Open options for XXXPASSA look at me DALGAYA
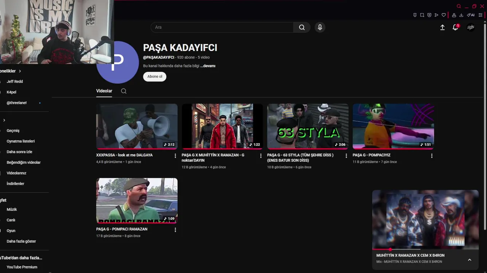The height and width of the screenshot is (273, 487). pyautogui.click(x=175, y=156)
